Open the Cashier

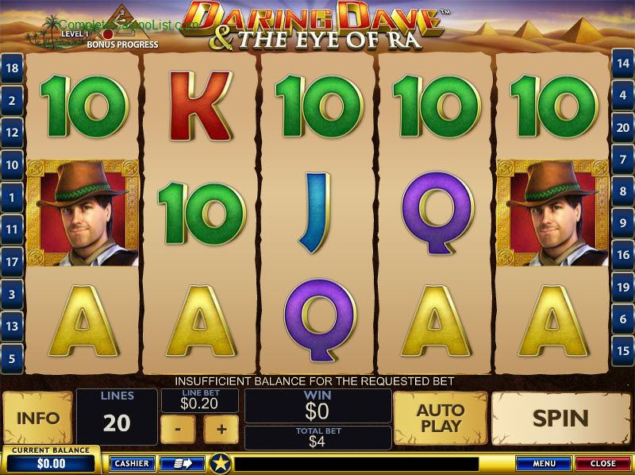pos(132,464)
